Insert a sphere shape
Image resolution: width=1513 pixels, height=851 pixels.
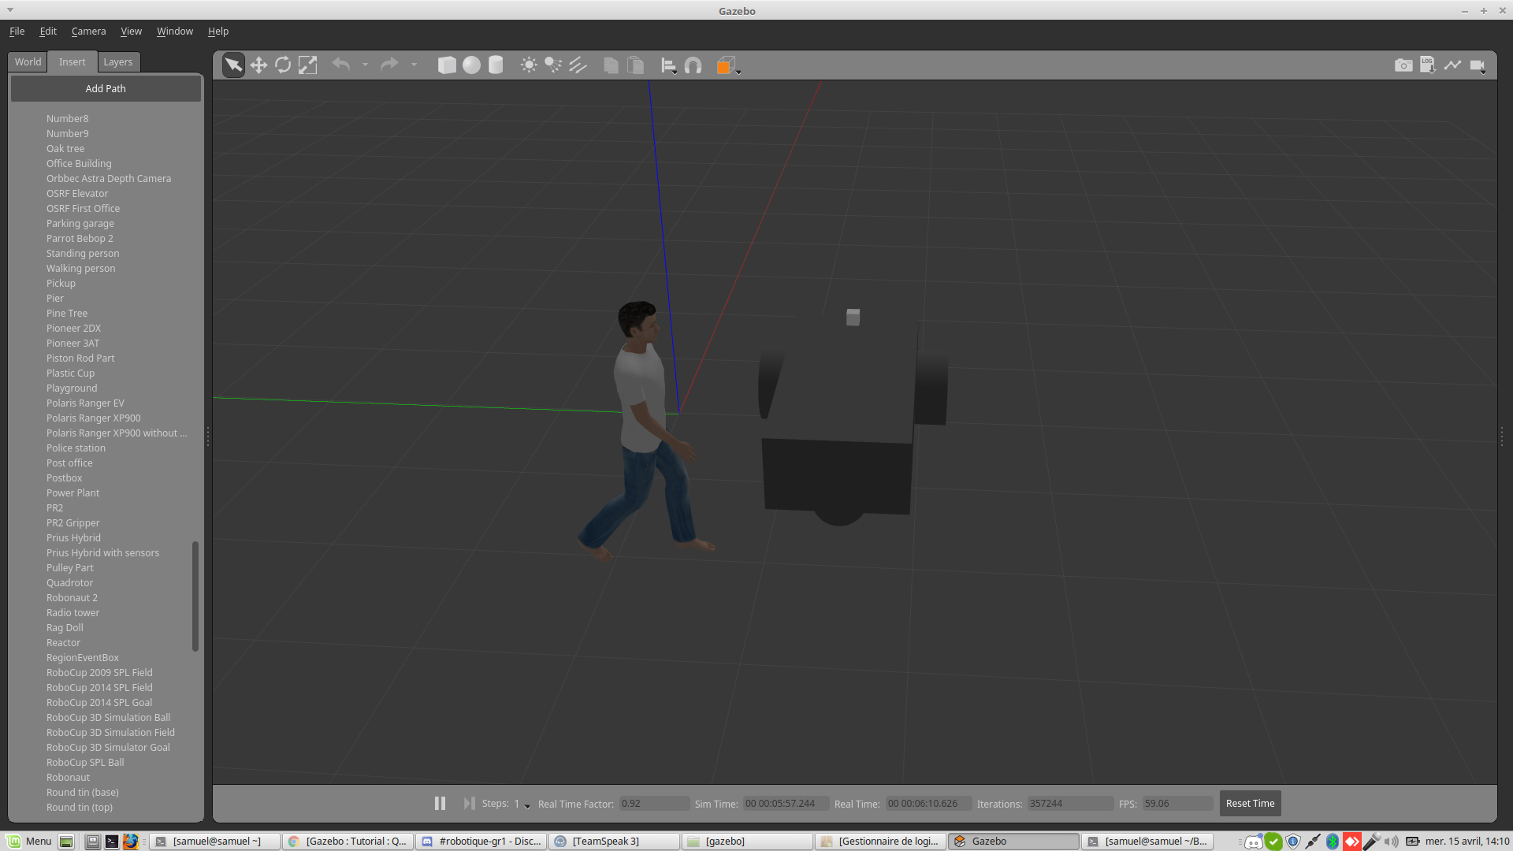[x=471, y=65]
